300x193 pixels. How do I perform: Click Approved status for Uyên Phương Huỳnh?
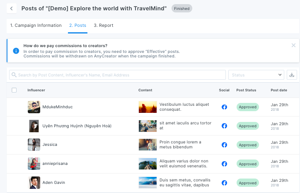[x=248, y=126]
